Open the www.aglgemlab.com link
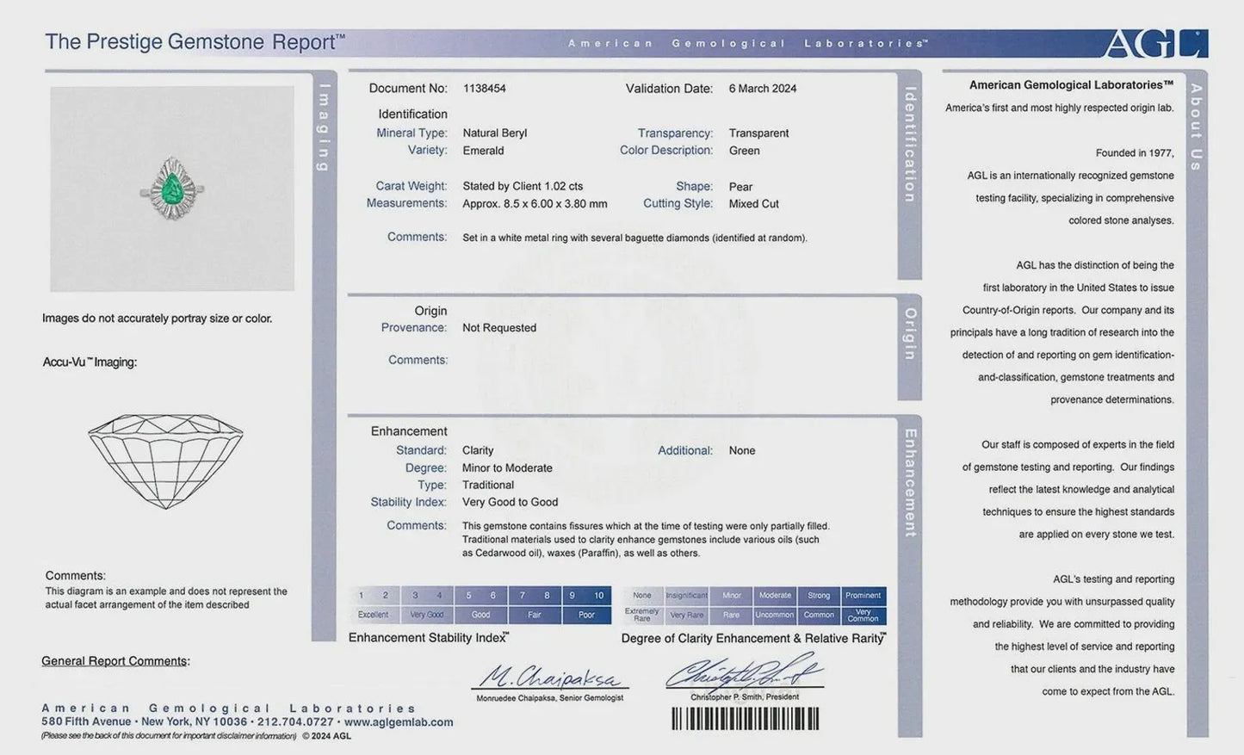This screenshot has height=755, width=1244. pyautogui.click(x=399, y=722)
